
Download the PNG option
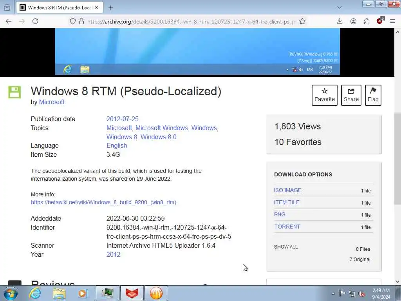tap(280, 214)
